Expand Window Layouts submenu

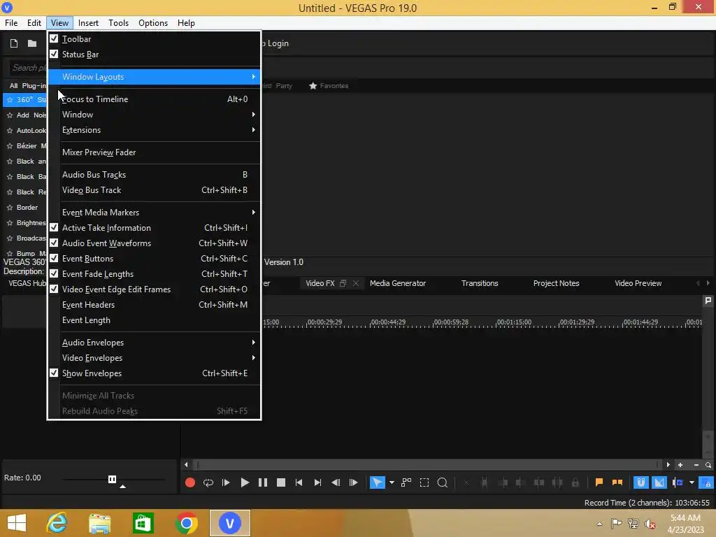154,77
